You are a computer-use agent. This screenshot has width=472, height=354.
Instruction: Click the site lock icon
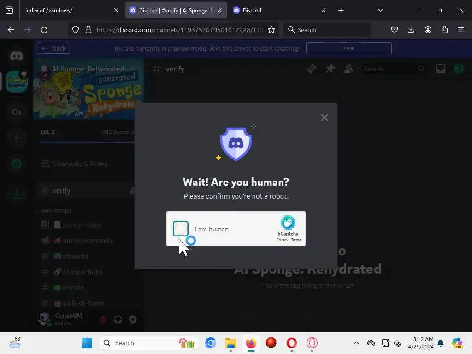pos(88,30)
